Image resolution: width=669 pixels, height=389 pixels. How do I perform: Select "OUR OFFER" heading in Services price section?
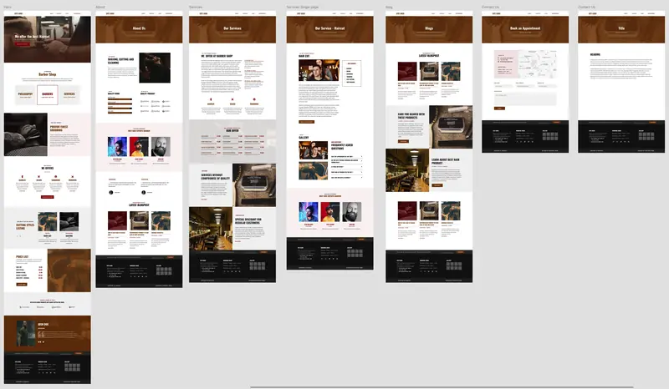click(232, 130)
